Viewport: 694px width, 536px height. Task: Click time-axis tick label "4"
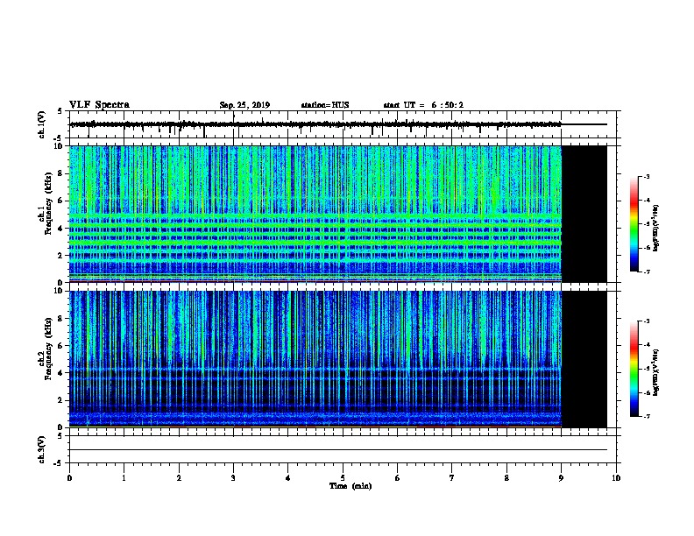pyautogui.click(x=288, y=478)
